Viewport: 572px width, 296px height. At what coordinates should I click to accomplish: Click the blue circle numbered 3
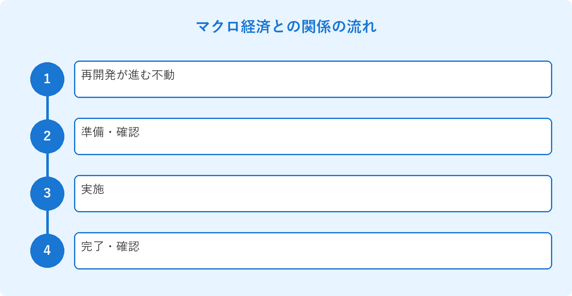(47, 193)
